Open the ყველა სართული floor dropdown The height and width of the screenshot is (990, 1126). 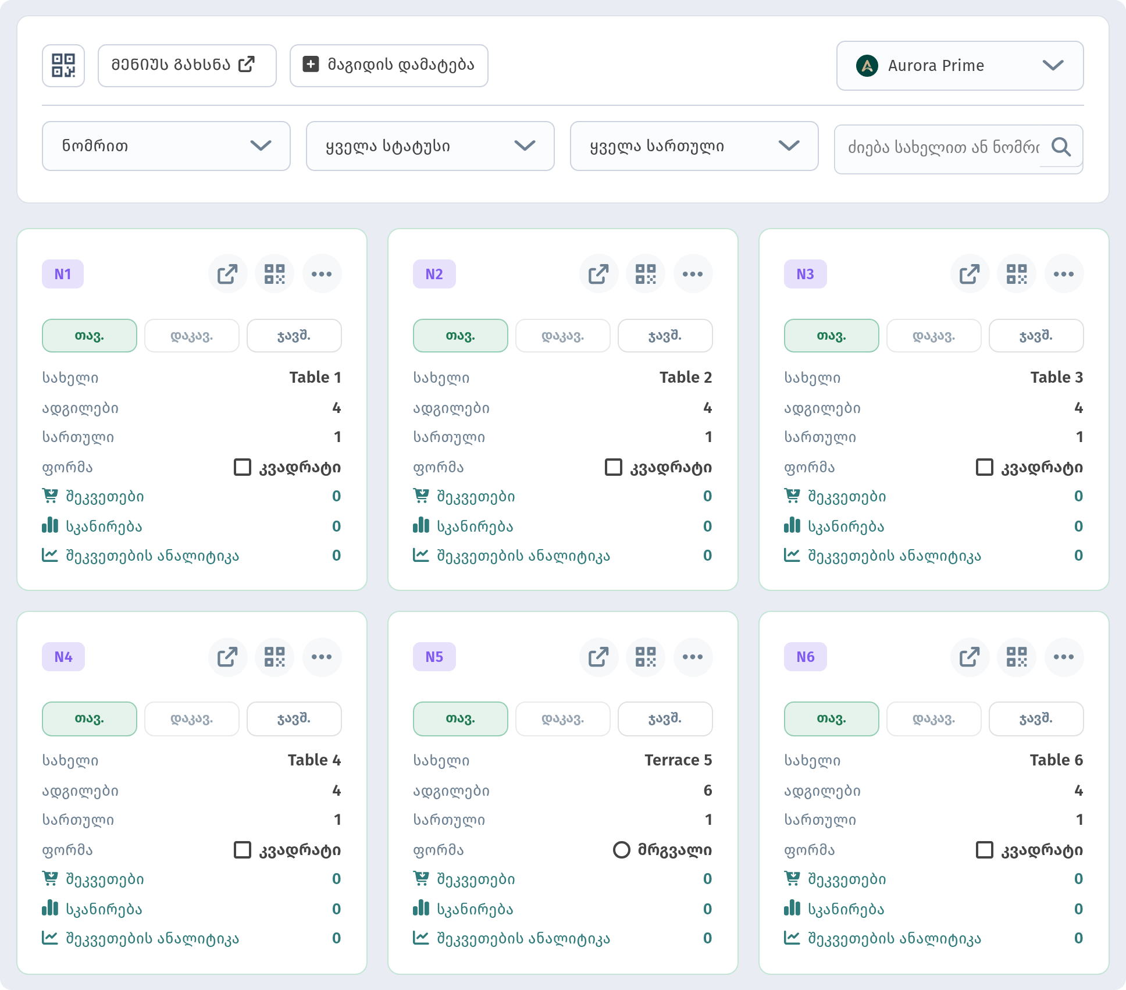694,146
